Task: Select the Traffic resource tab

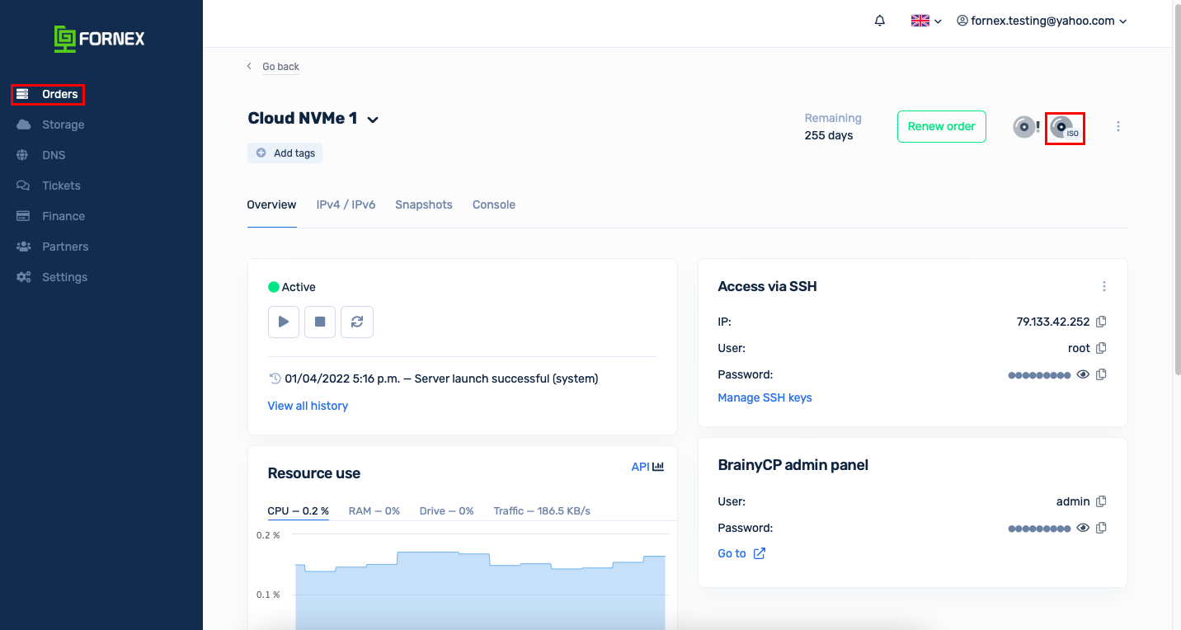Action: point(542,511)
